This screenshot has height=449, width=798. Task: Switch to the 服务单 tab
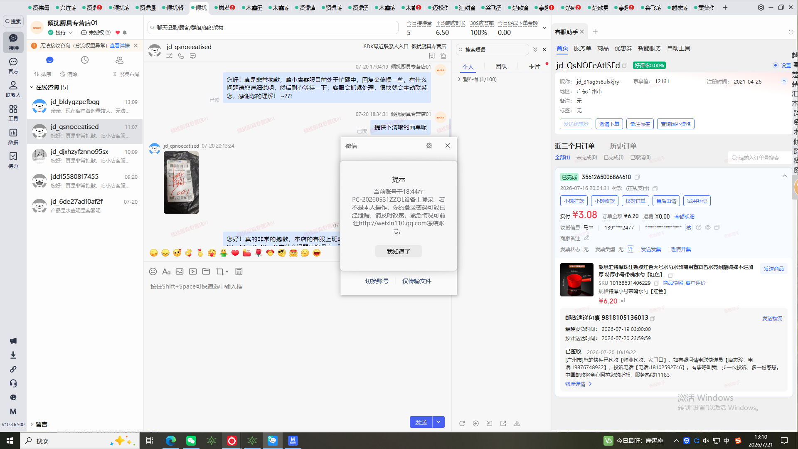(583, 48)
